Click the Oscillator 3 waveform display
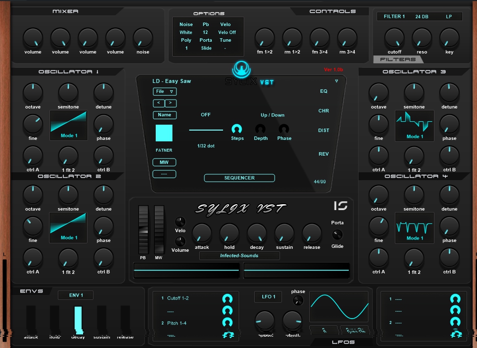Screen dimensions: 477x348 414,126
